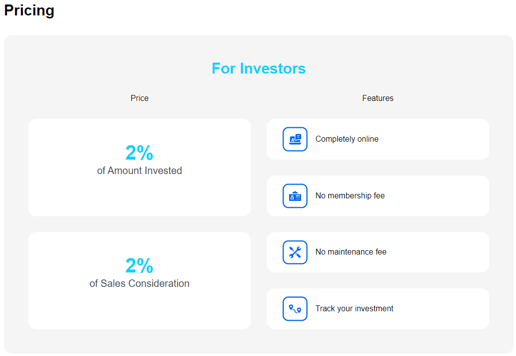Click the ID badge icon for membership fee

(295, 196)
